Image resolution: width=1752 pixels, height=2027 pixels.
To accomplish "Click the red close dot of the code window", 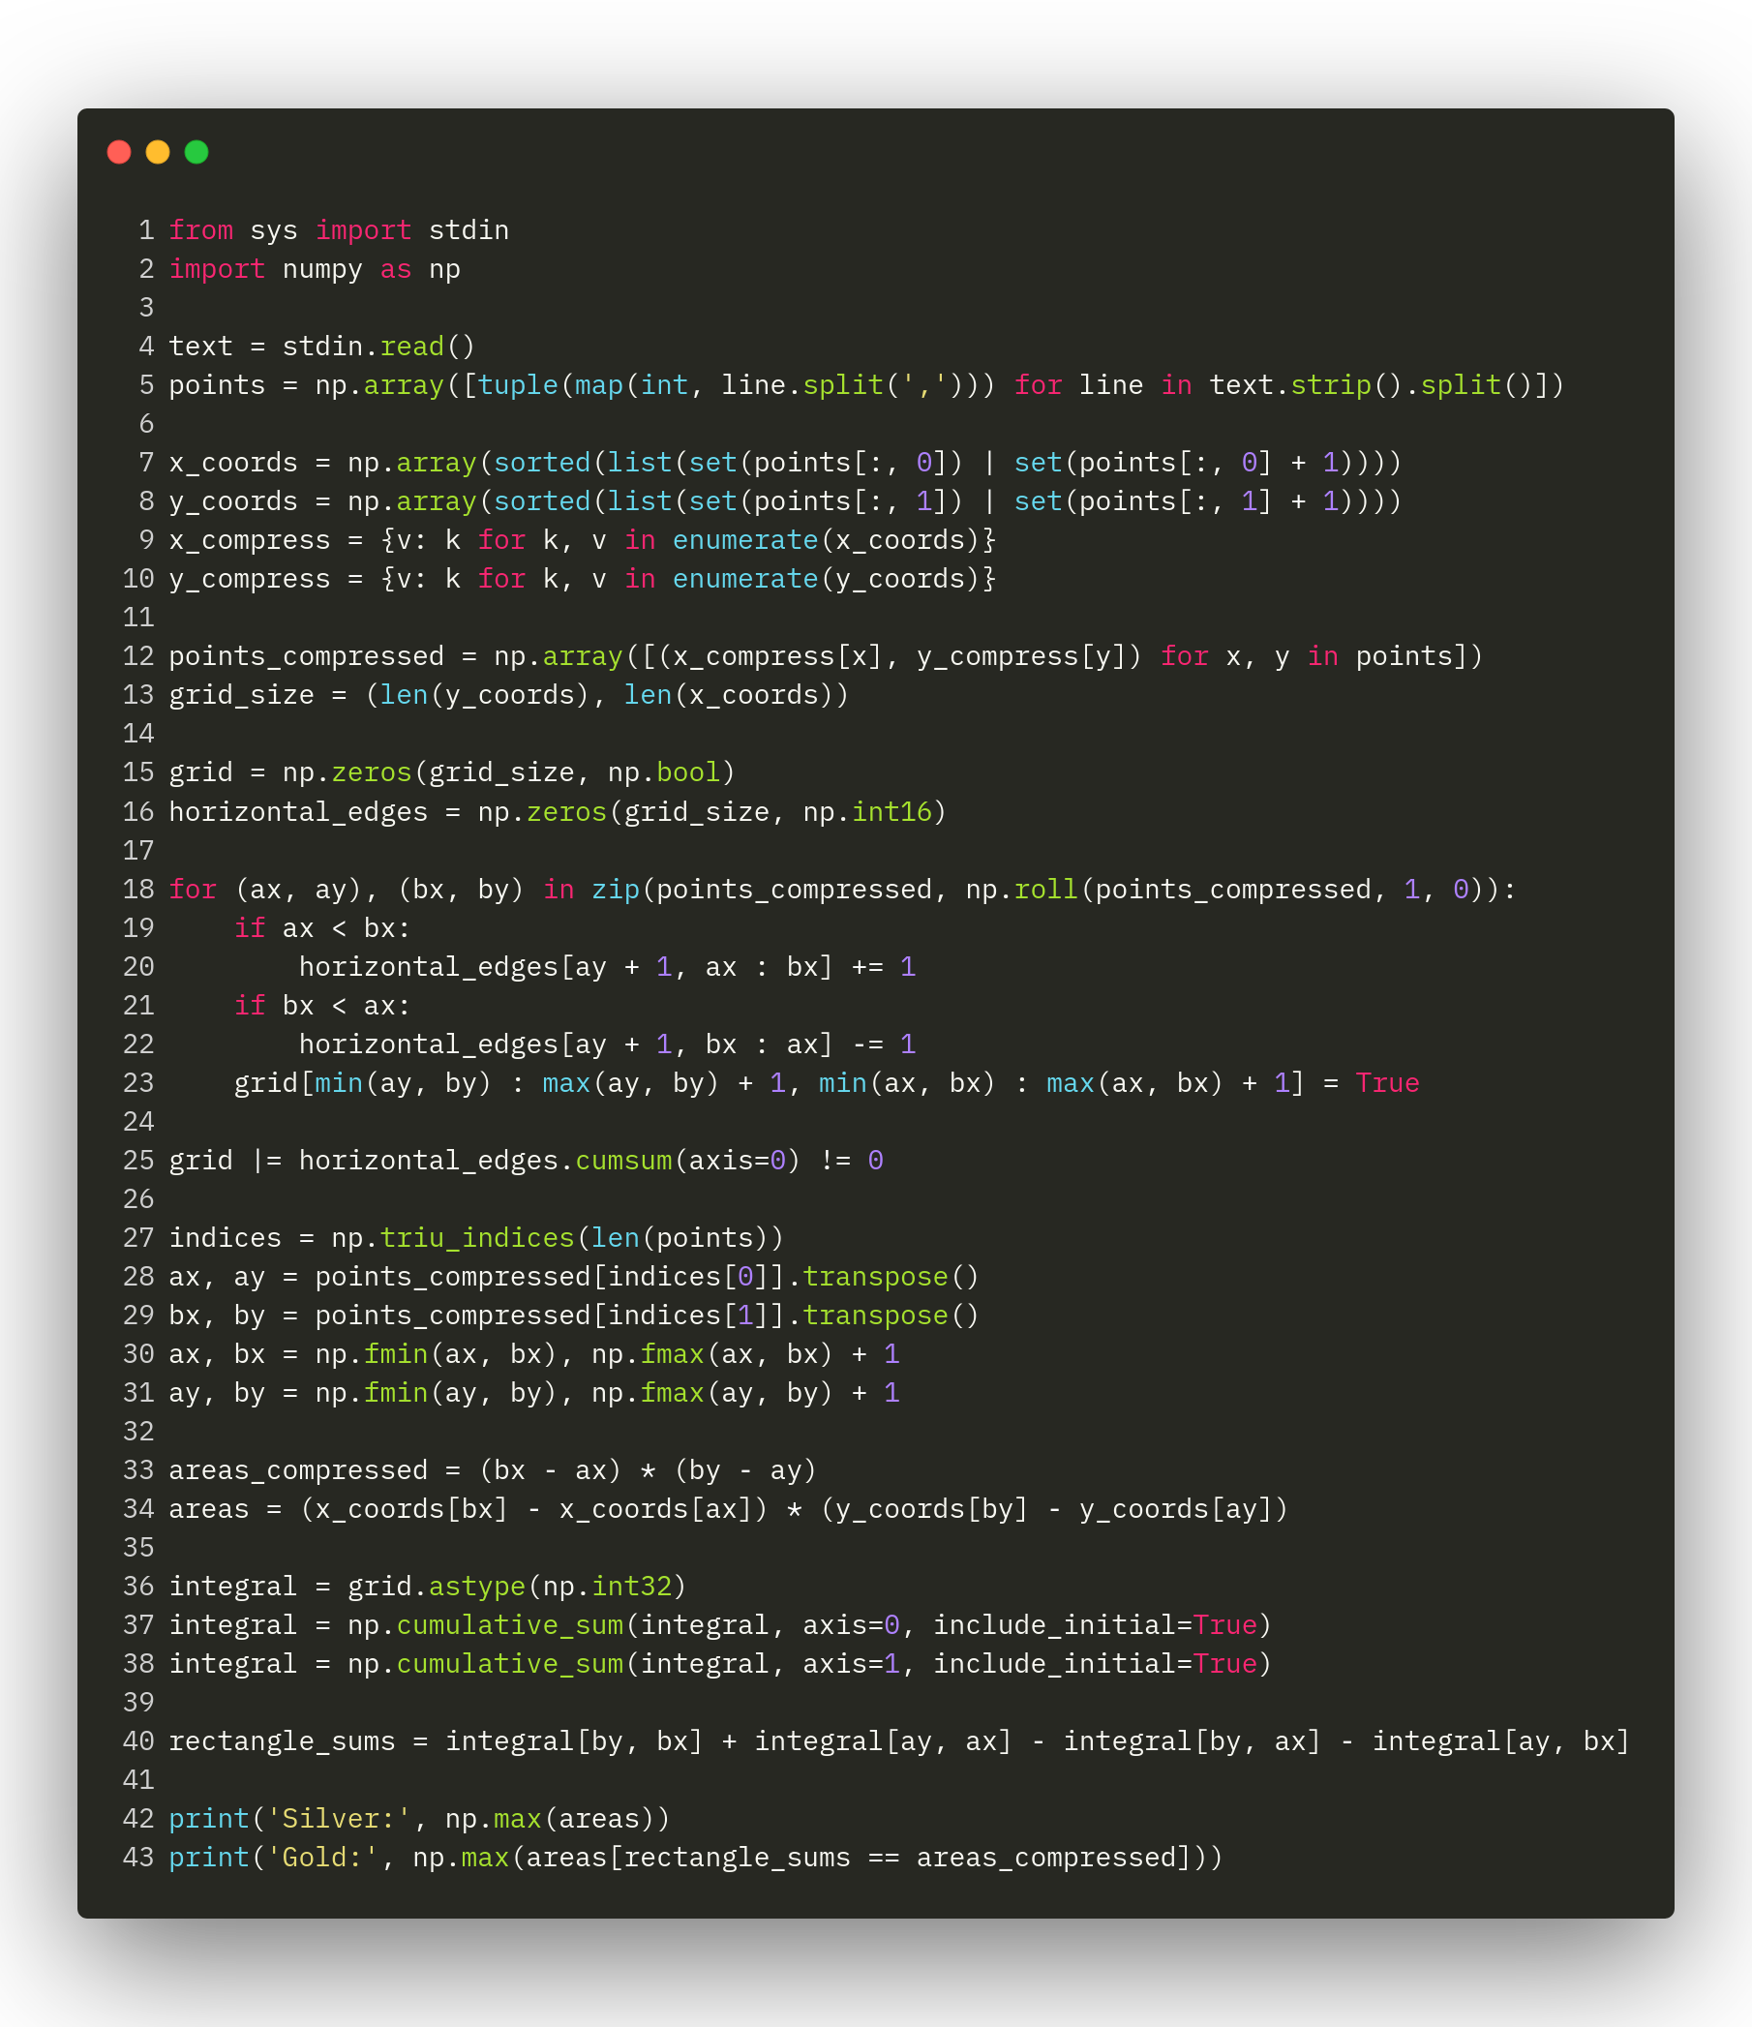I will pyautogui.click(x=119, y=152).
